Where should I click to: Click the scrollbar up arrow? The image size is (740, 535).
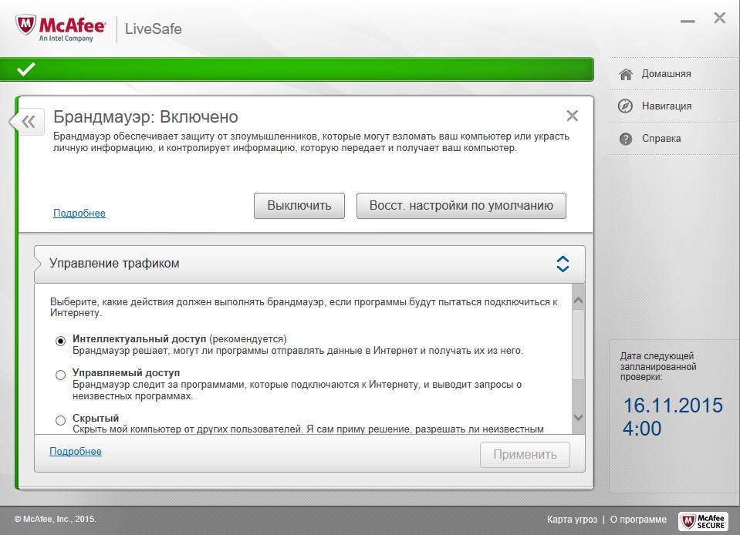(578, 300)
